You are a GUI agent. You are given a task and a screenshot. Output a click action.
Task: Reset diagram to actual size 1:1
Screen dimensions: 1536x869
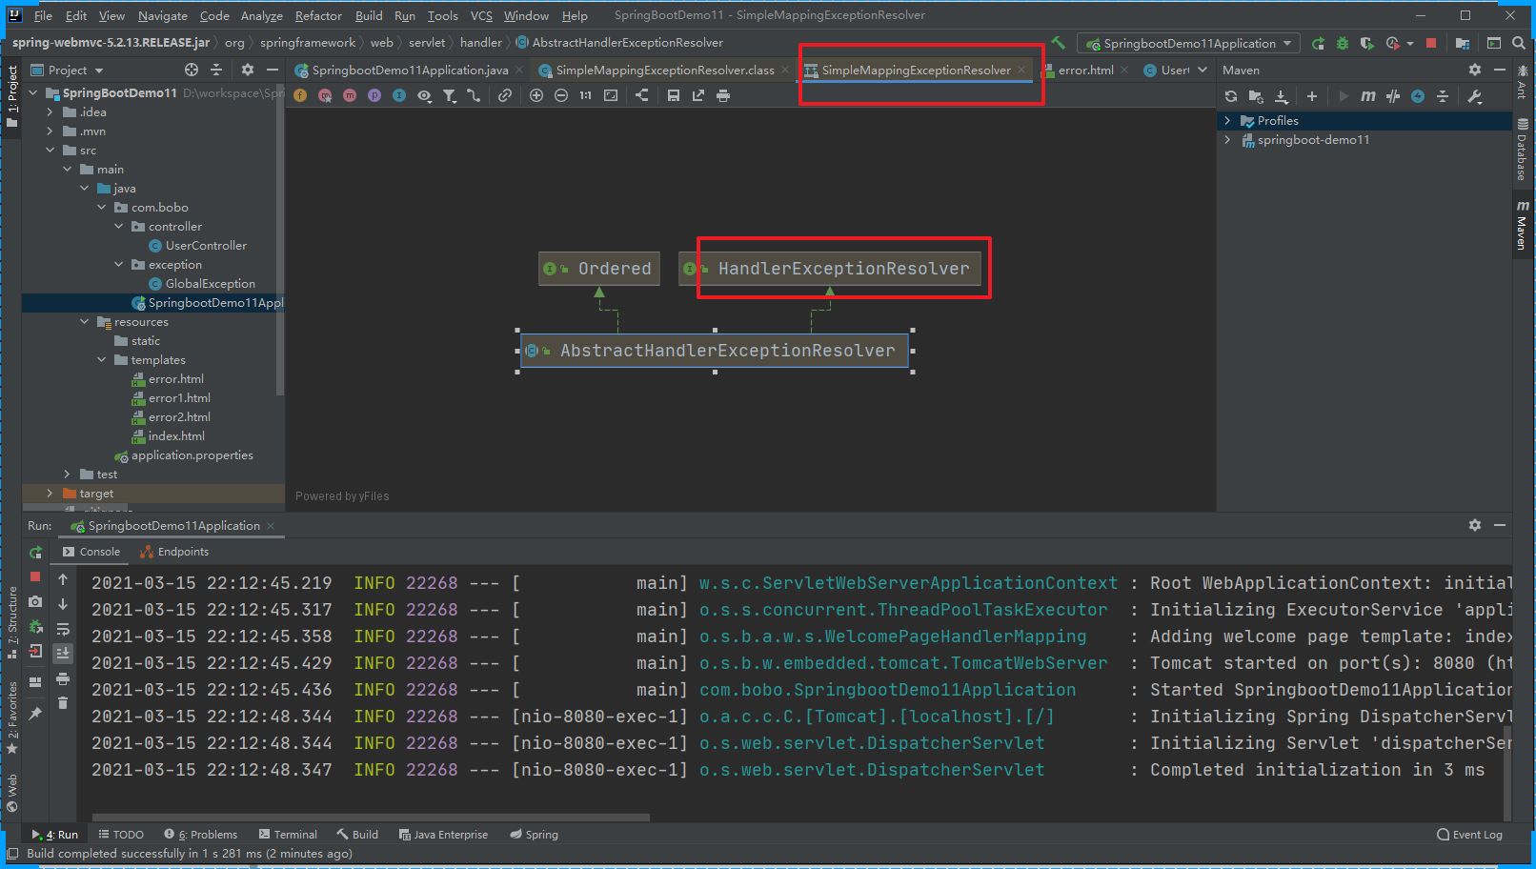[586, 95]
